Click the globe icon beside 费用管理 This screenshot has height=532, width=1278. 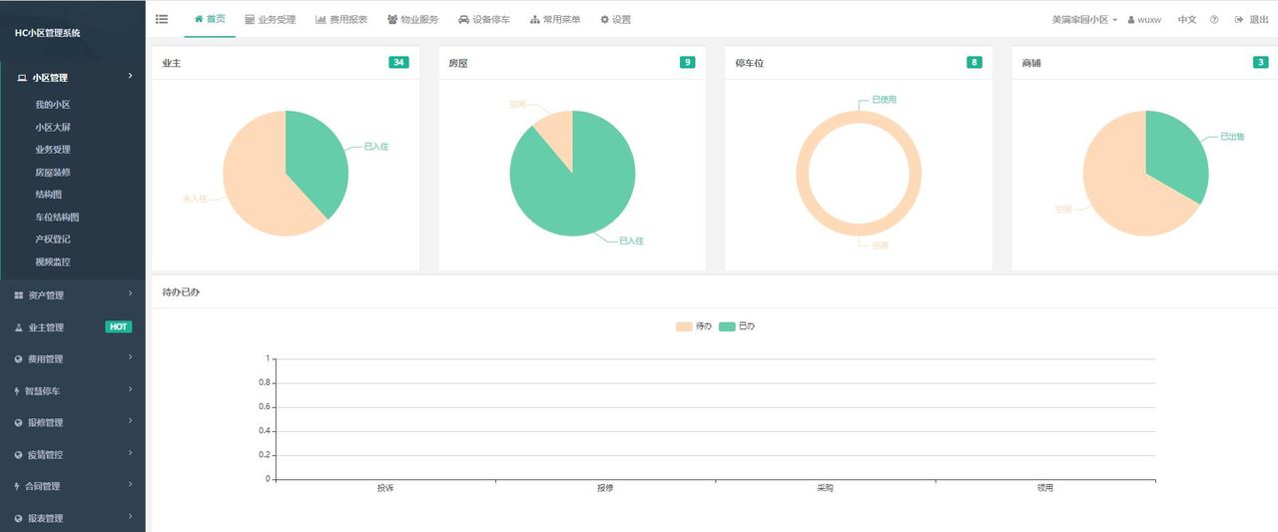tap(19, 359)
